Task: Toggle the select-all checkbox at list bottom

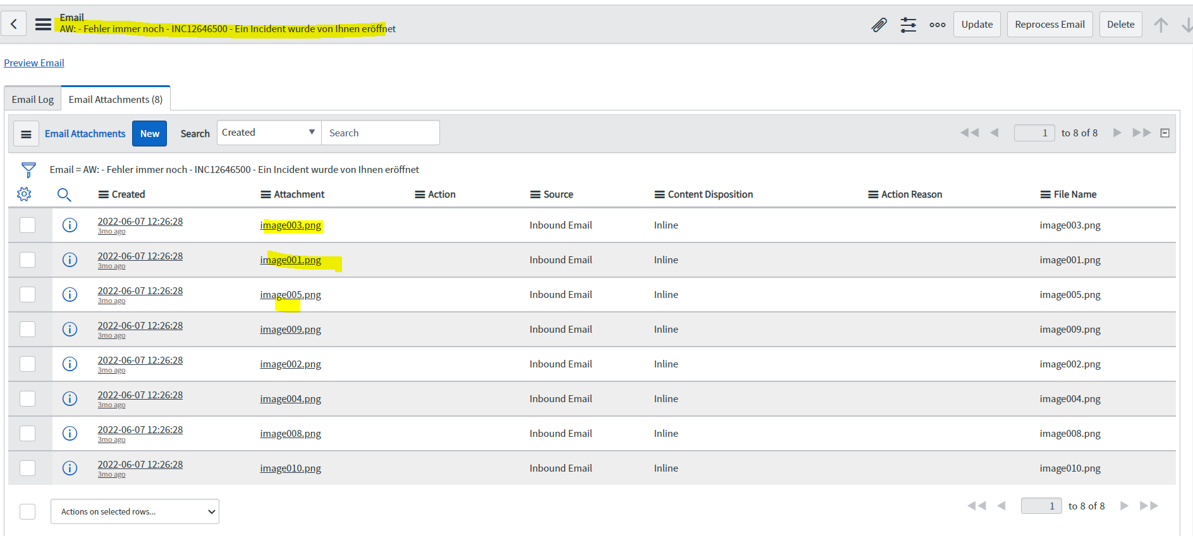Action: pos(27,511)
